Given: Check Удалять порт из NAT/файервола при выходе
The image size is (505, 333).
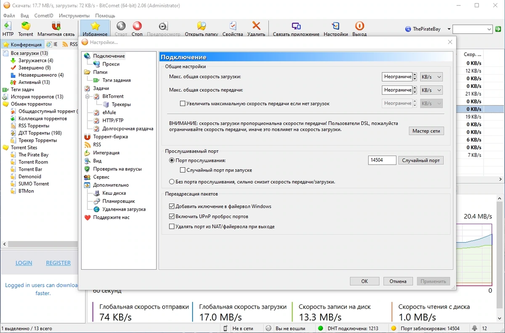Looking at the screenshot, I should tap(172, 227).
